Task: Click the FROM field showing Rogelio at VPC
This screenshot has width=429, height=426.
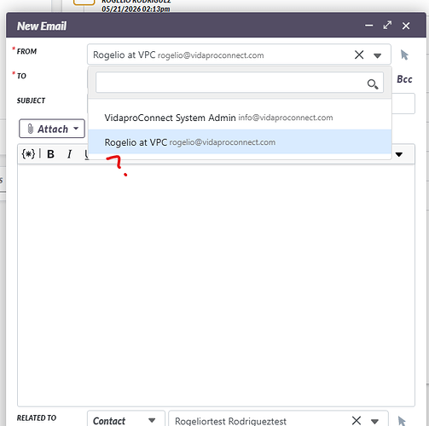Action: [239, 55]
